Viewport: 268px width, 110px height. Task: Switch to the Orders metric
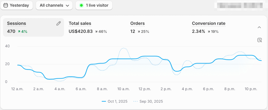click(137, 23)
